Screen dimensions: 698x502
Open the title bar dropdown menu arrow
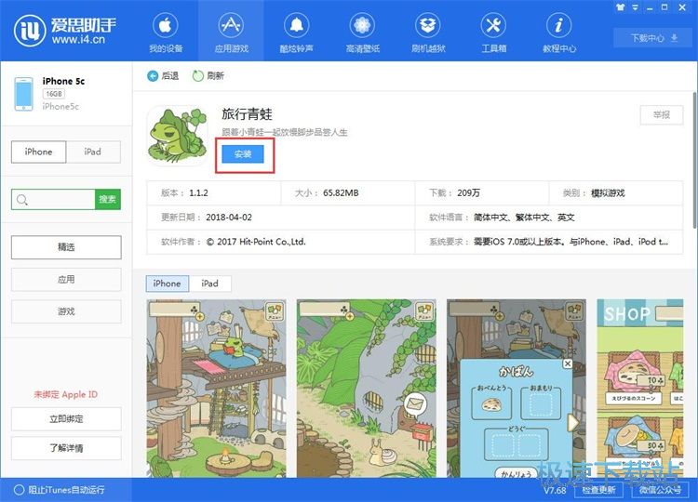pos(636,7)
